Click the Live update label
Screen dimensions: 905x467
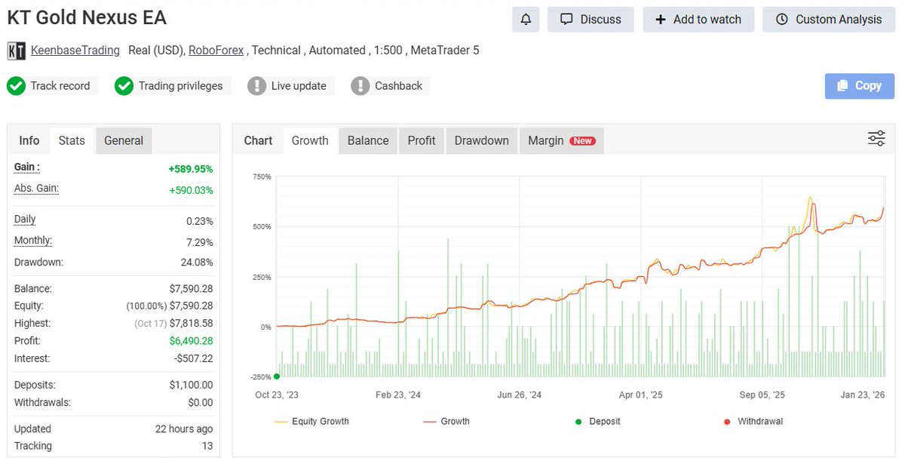299,86
